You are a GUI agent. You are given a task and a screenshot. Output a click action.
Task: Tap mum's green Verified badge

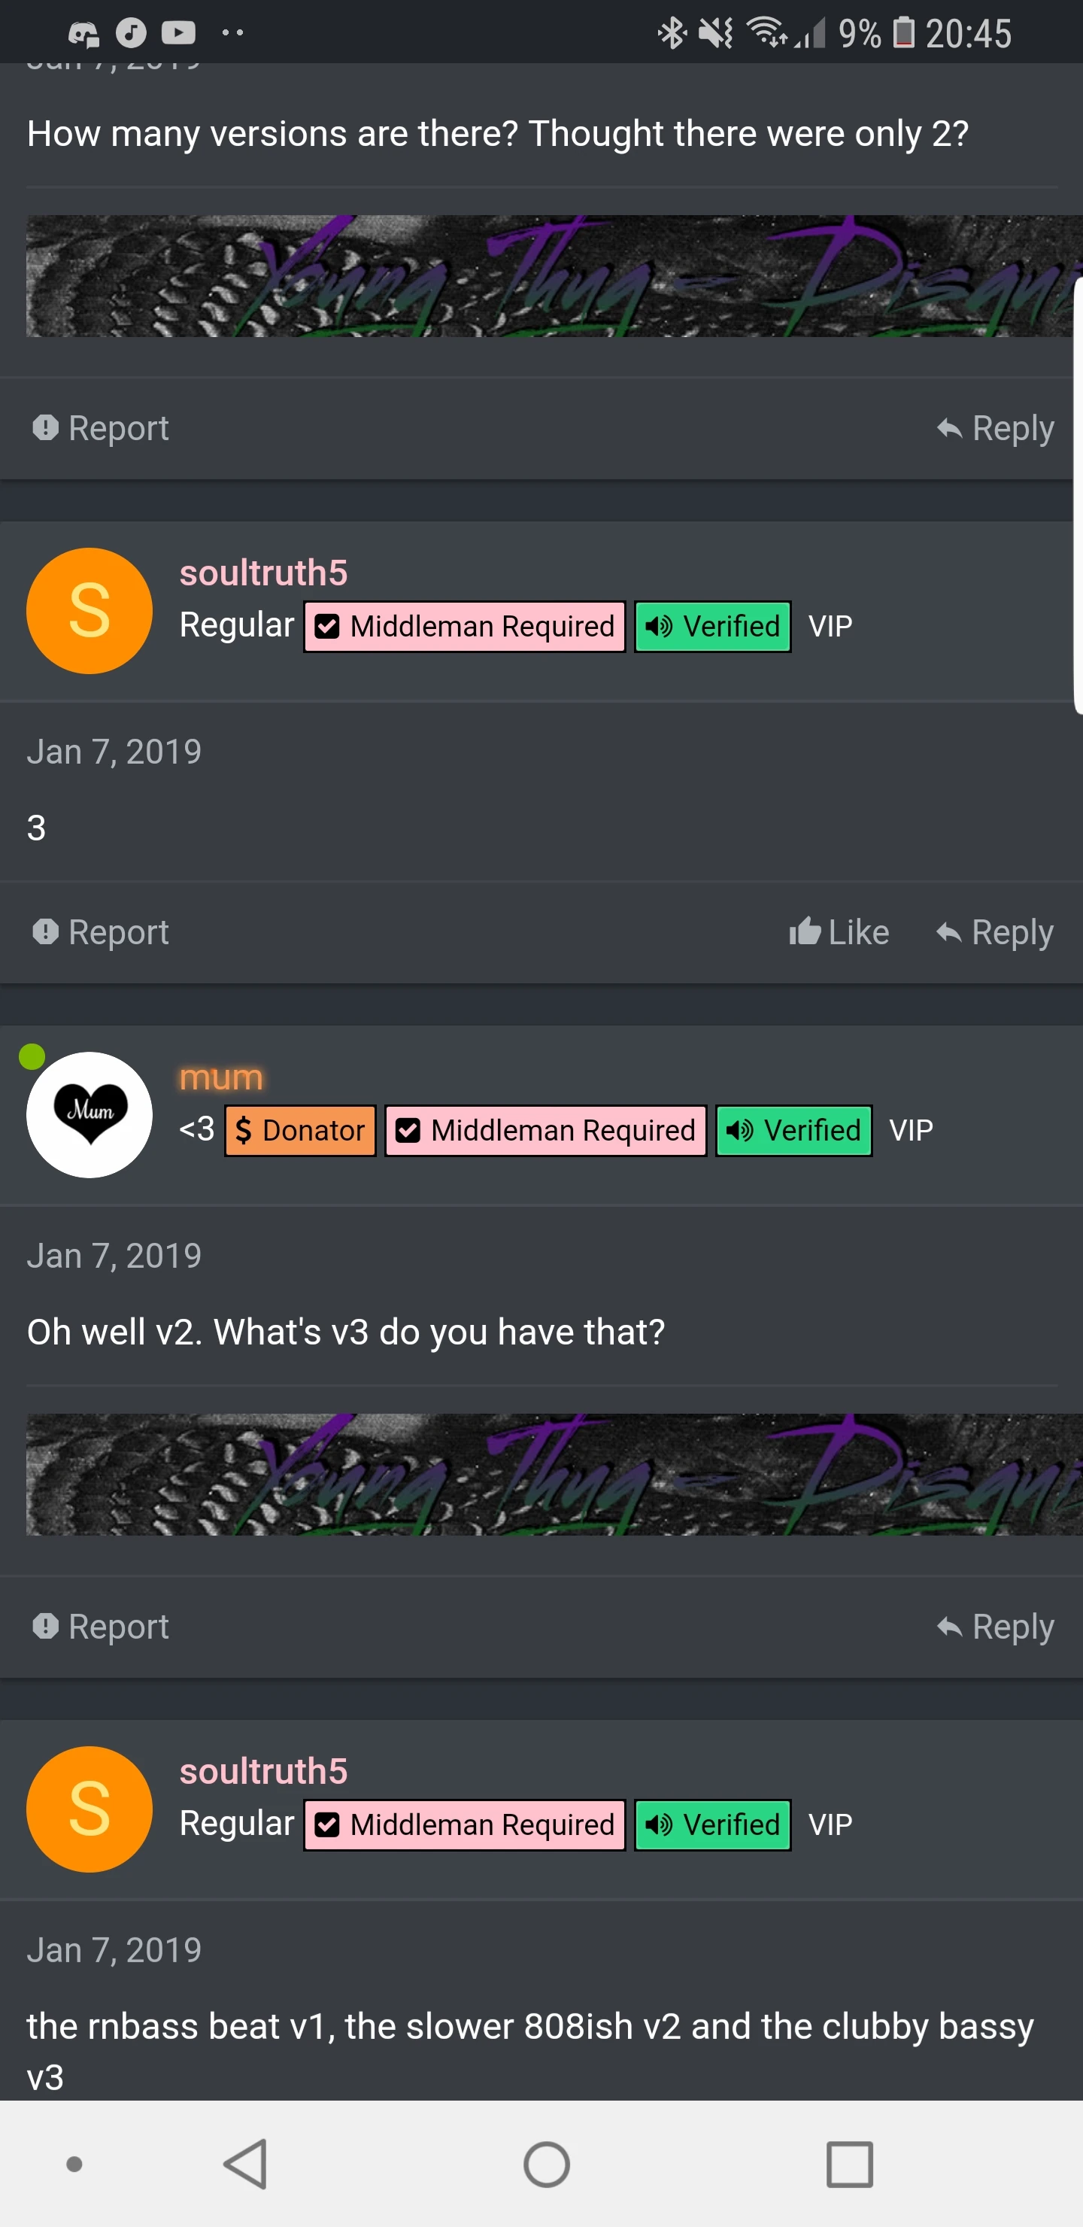click(x=793, y=1130)
